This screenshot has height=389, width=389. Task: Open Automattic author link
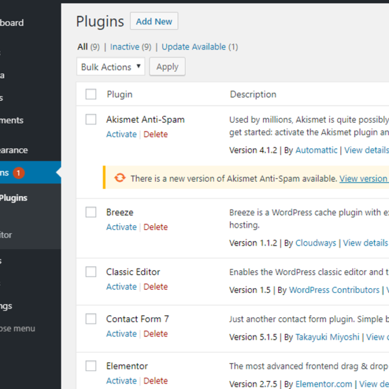317,150
